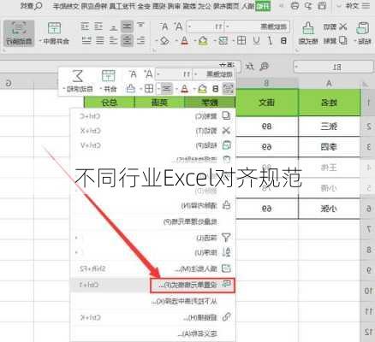Open the borders tool in the ribbon
Viewport: 375px width, 342px height.
point(241,40)
